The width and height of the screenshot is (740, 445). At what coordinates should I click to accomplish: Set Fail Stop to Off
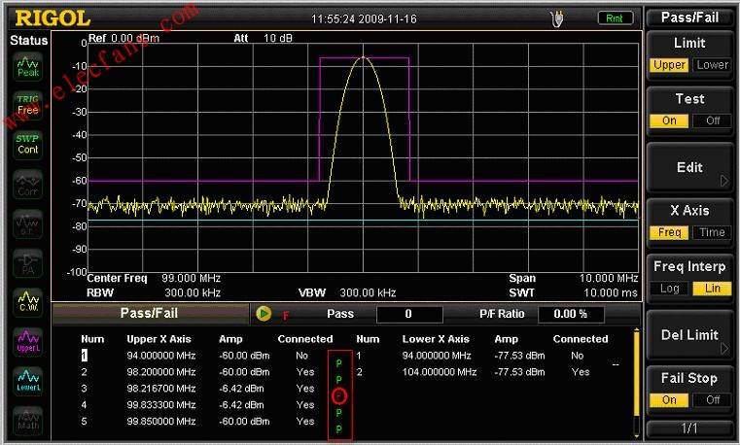click(712, 400)
